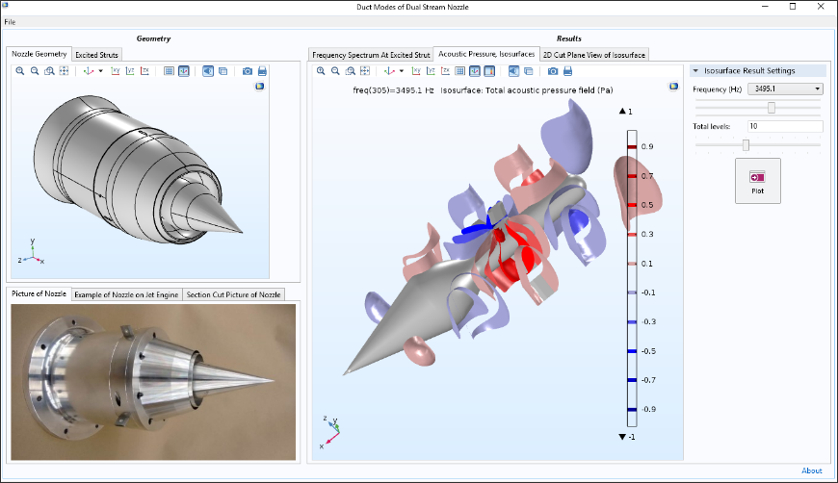Switch Results plot to YZ view
Screen dimensions: 838x483
tap(431, 71)
